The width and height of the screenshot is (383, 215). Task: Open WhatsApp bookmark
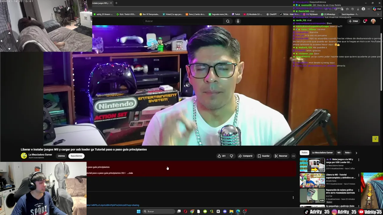[x=329, y=14]
